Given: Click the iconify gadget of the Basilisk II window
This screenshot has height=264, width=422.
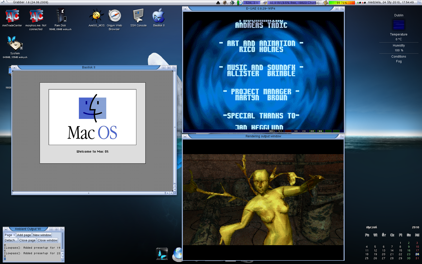Looking at the screenshot, I should click(x=164, y=68).
